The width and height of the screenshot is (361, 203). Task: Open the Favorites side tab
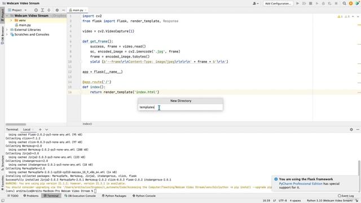[x=2, y=183]
